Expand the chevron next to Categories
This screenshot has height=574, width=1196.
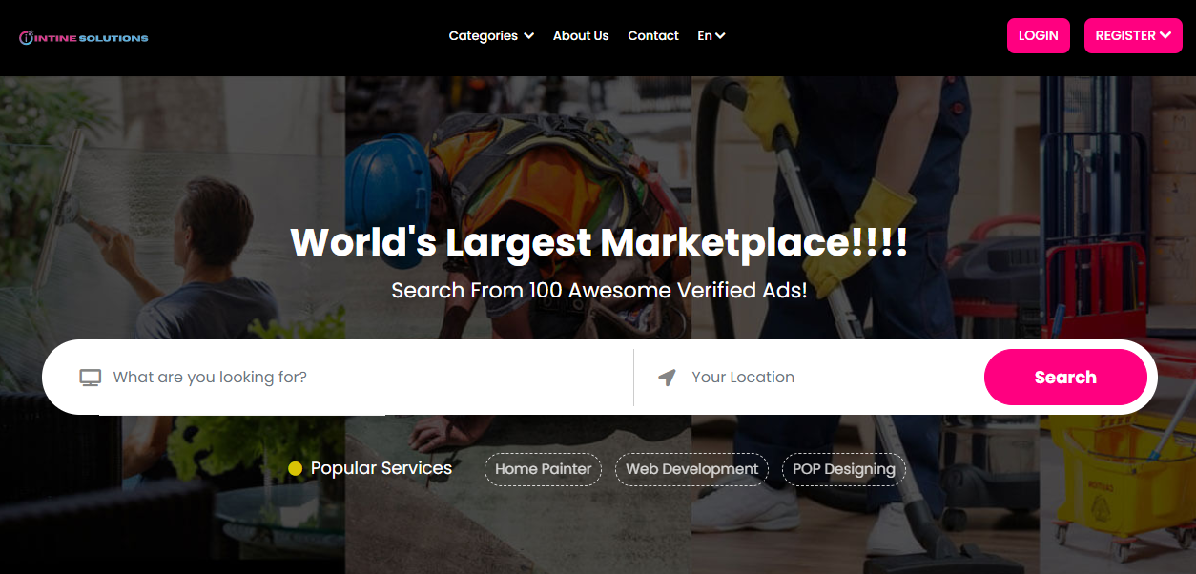point(528,36)
